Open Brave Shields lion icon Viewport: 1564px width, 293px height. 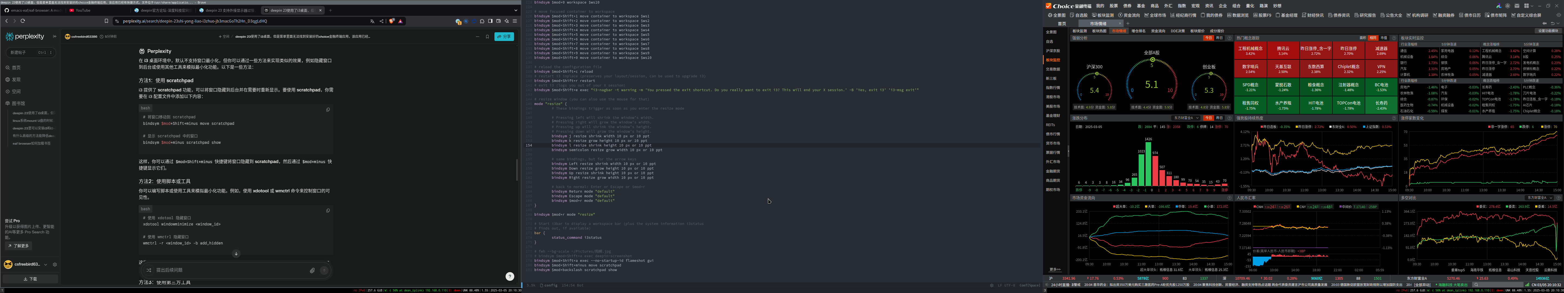392,21
